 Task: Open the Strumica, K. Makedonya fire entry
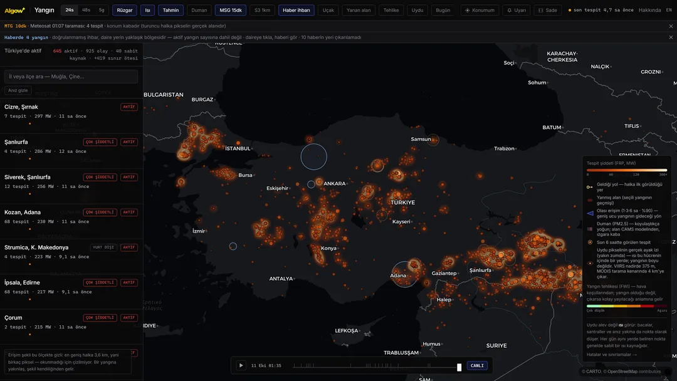71,256
